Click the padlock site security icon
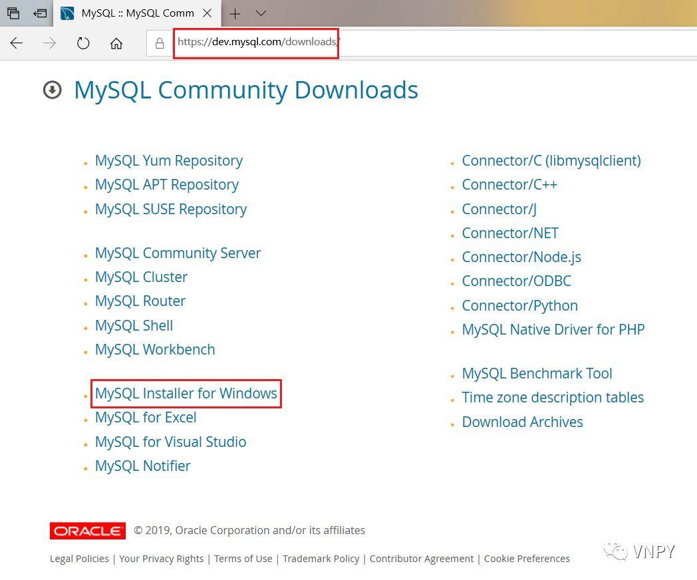Viewport: 697px width, 580px height. click(x=160, y=43)
